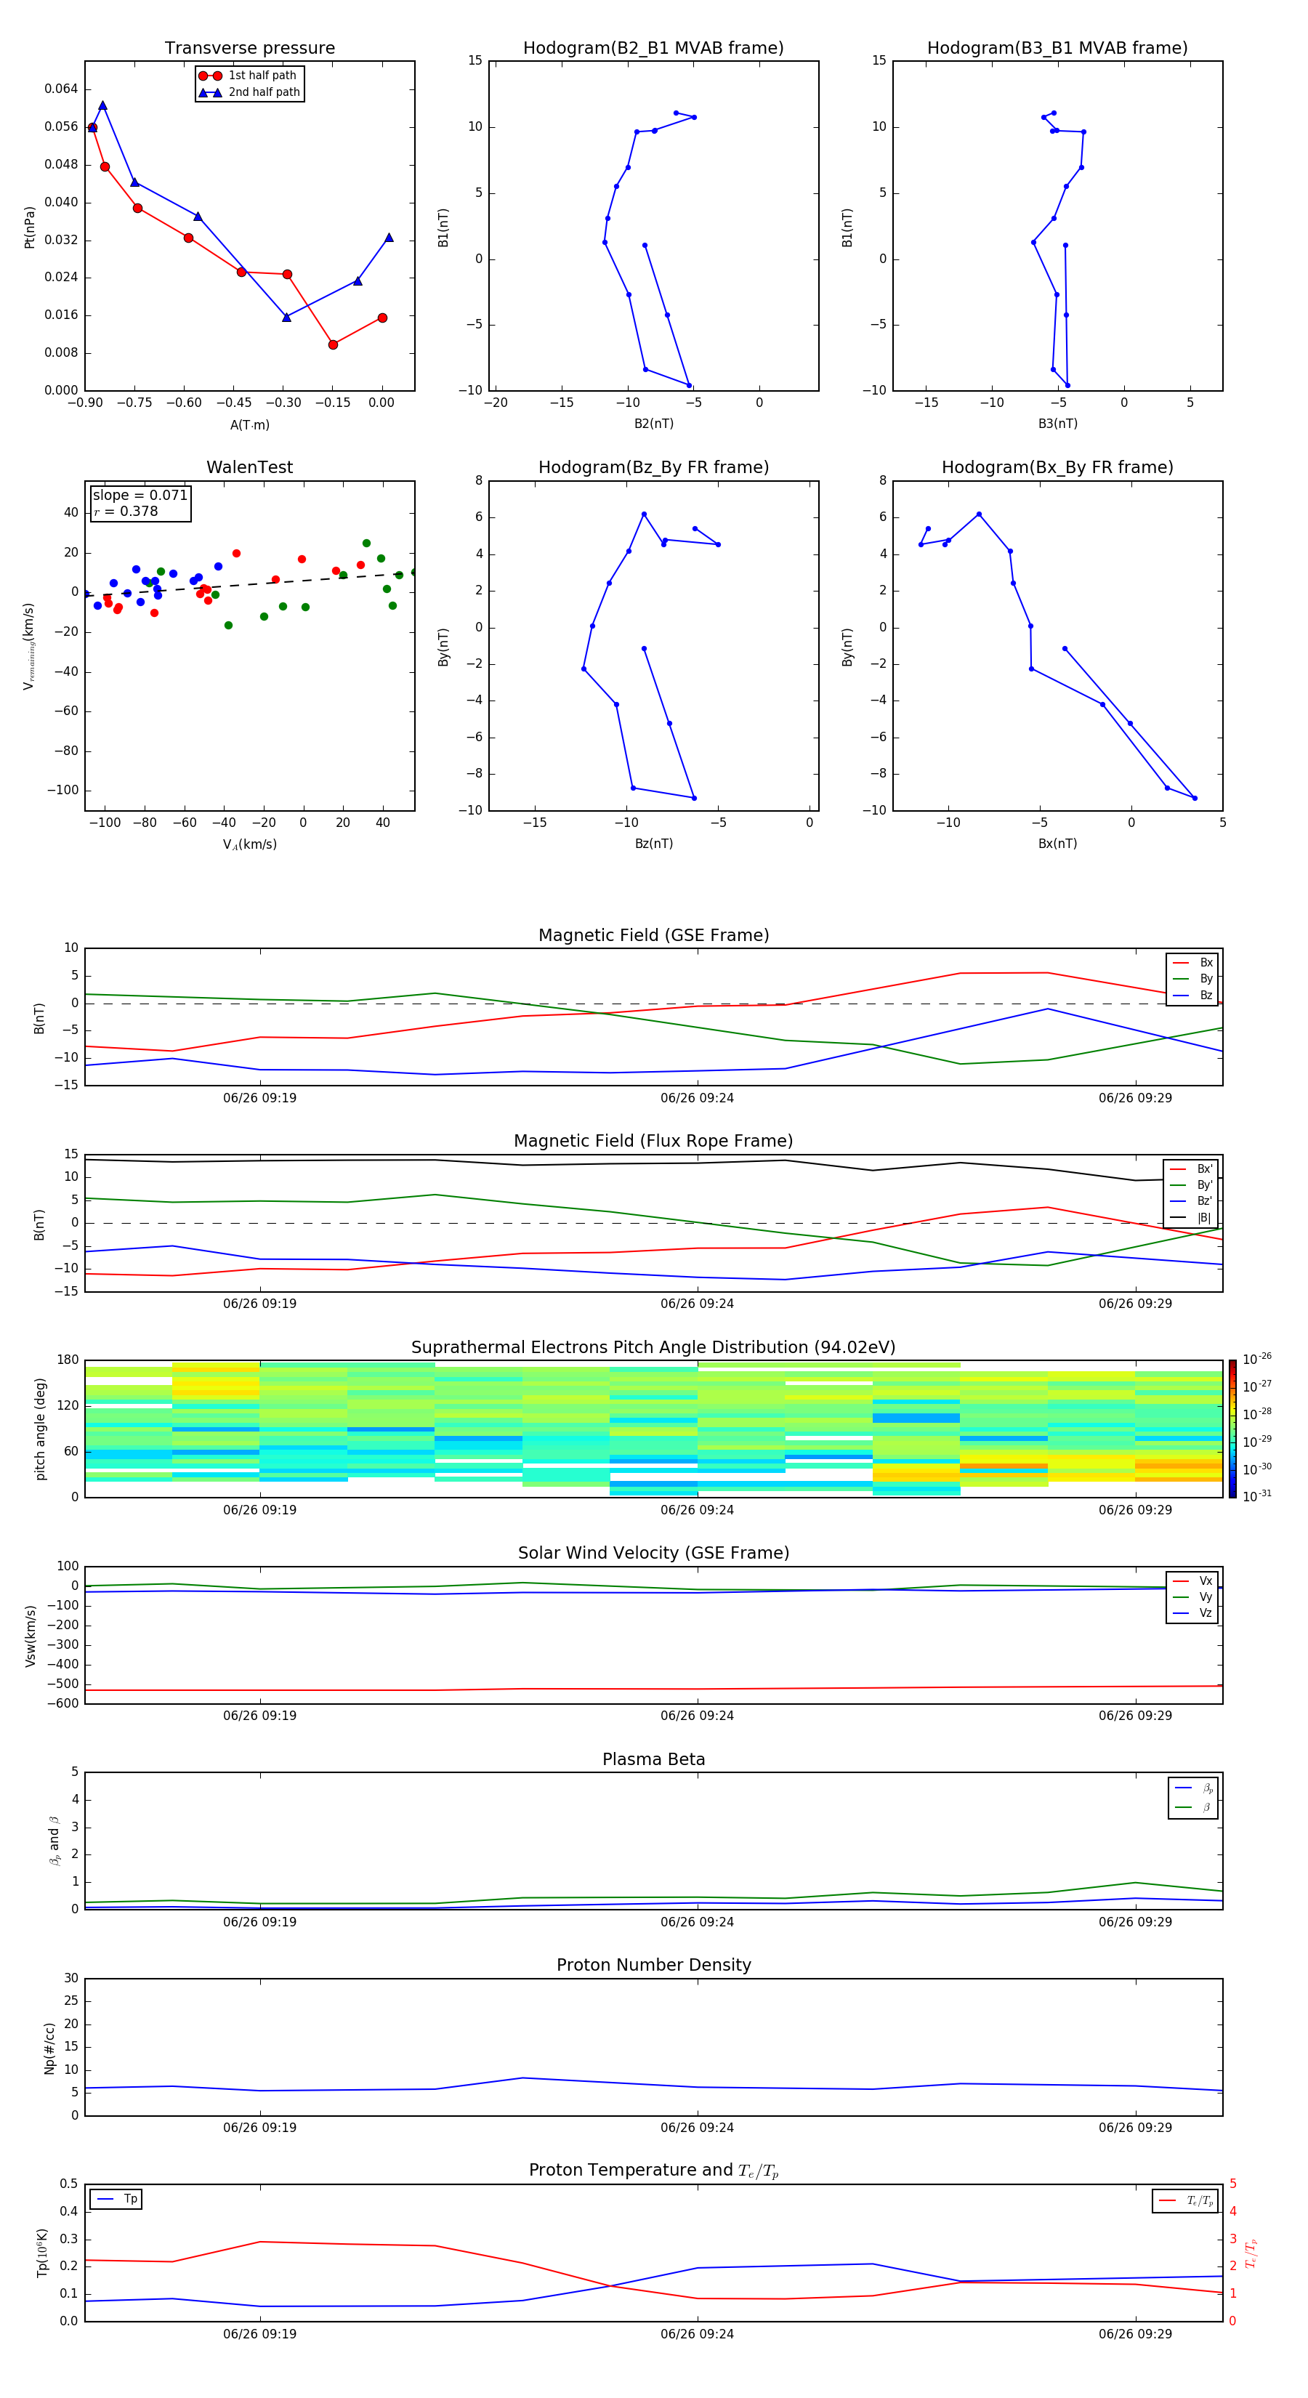Click the "Np(#/cc)" y-axis label
The width and height of the screenshot is (1308, 2398).
(x=49, y=2048)
